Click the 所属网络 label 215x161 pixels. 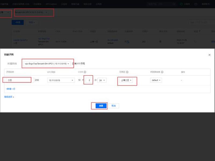pyautogui.click(x=12, y=64)
